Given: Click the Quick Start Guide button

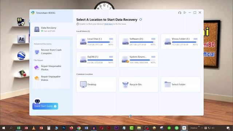Looking at the screenshot, I should [x=45, y=106].
